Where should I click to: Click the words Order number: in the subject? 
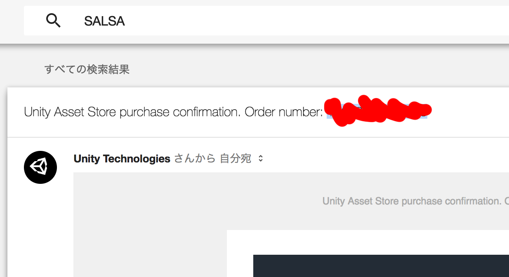tap(284, 112)
